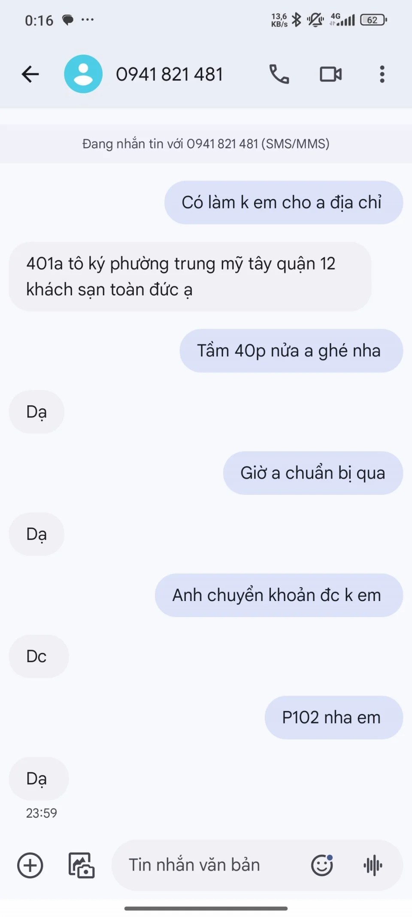Start a voice call with the phone icon
The height and width of the screenshot is (917, 412).
coord(279,74)
